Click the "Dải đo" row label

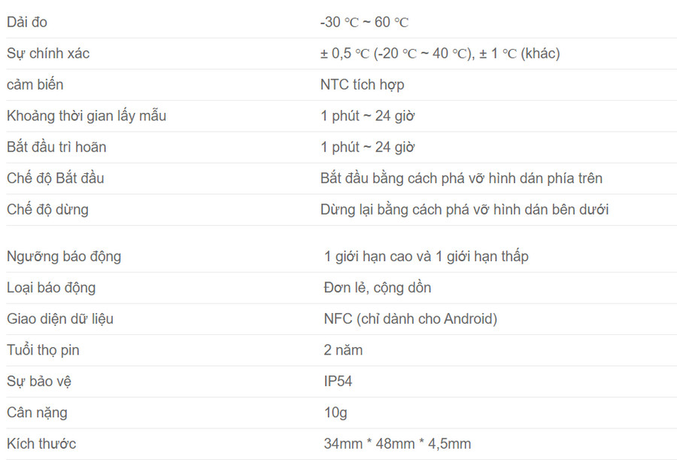(27, 23)
